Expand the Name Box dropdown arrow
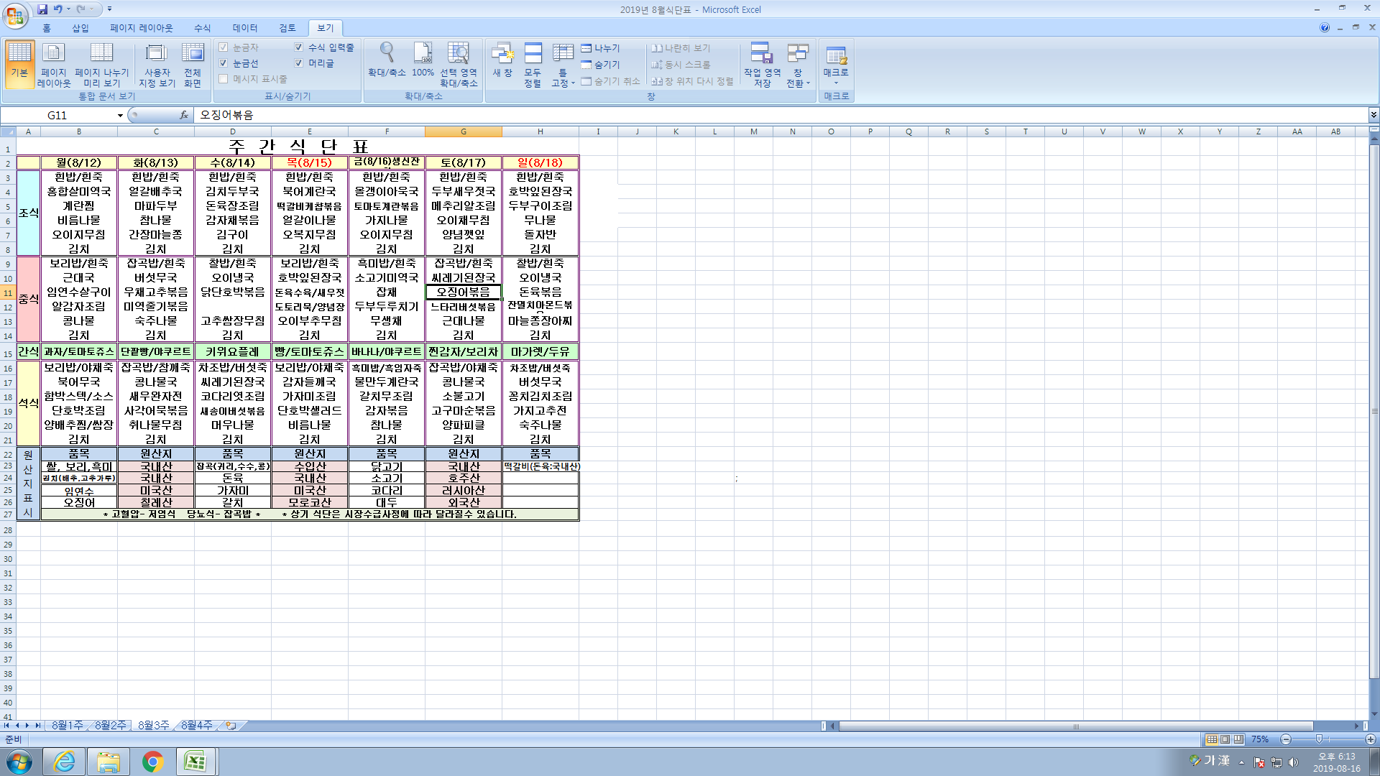This screenshot has width=1380, height=776. [120, 115]
